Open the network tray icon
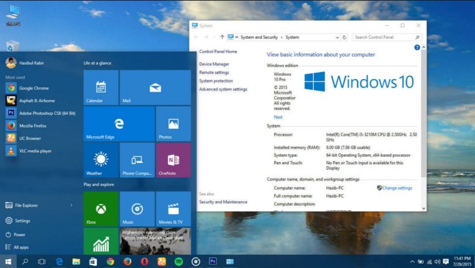The image size is (475, 268). 429,262
